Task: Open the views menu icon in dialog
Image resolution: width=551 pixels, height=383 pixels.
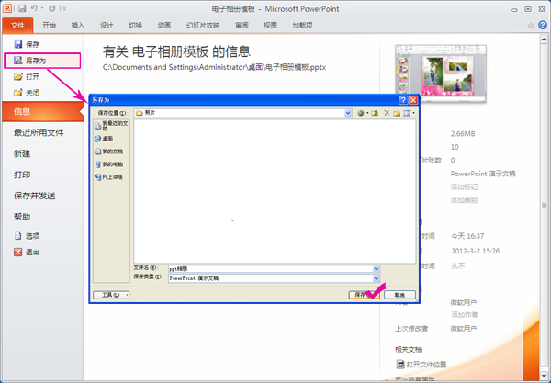Action: pos(409,113)
